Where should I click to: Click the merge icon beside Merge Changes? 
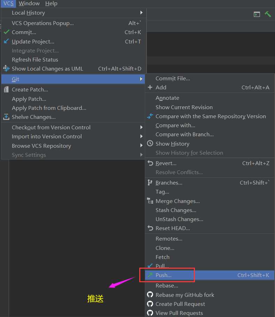[150, 201]
